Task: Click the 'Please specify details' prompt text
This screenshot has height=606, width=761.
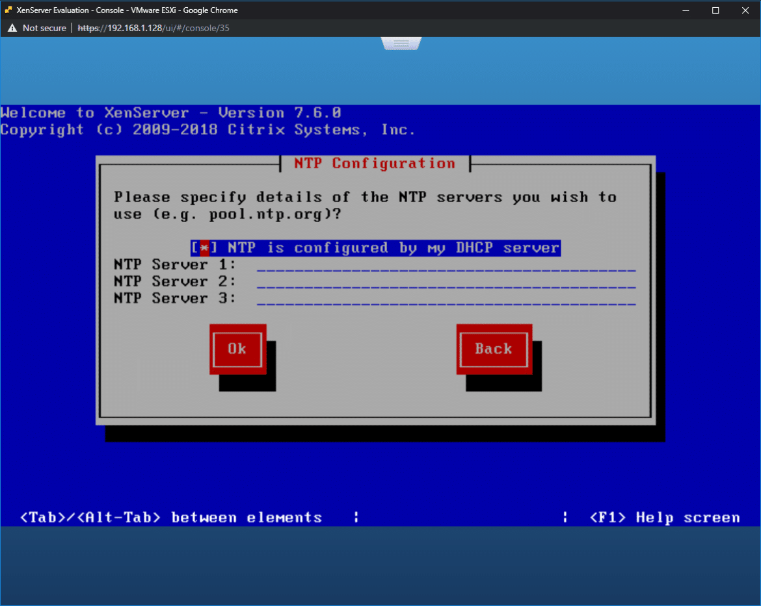Action: click(x=365, y=205)
